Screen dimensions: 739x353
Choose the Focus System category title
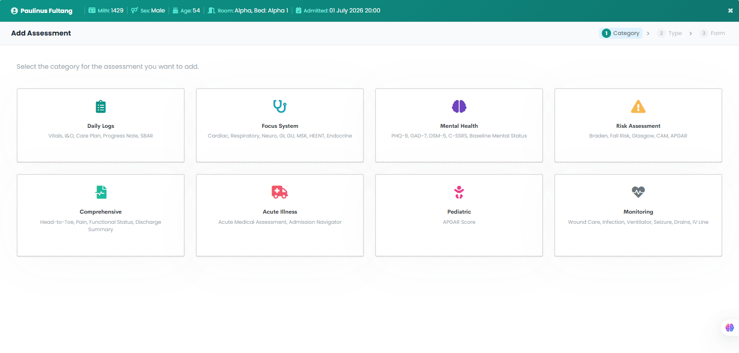click(x=280, y=126)
